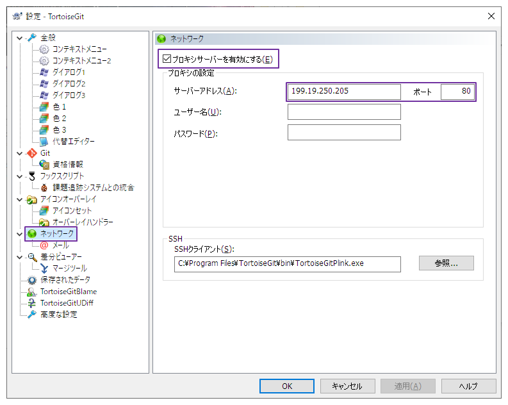Click the TortoiseGit title bar icon
Screen dimensions: 508x405
(17, 16)
